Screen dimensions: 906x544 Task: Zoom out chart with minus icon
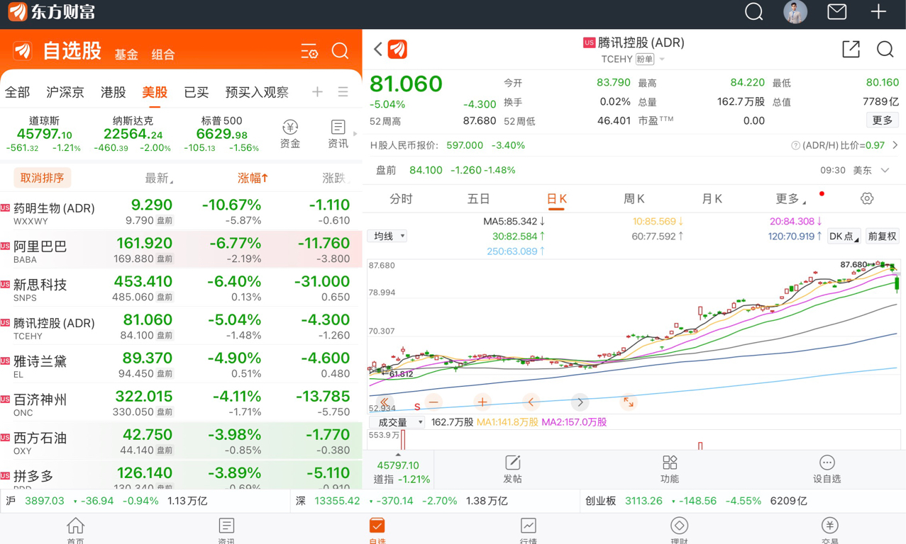point(433,402)
